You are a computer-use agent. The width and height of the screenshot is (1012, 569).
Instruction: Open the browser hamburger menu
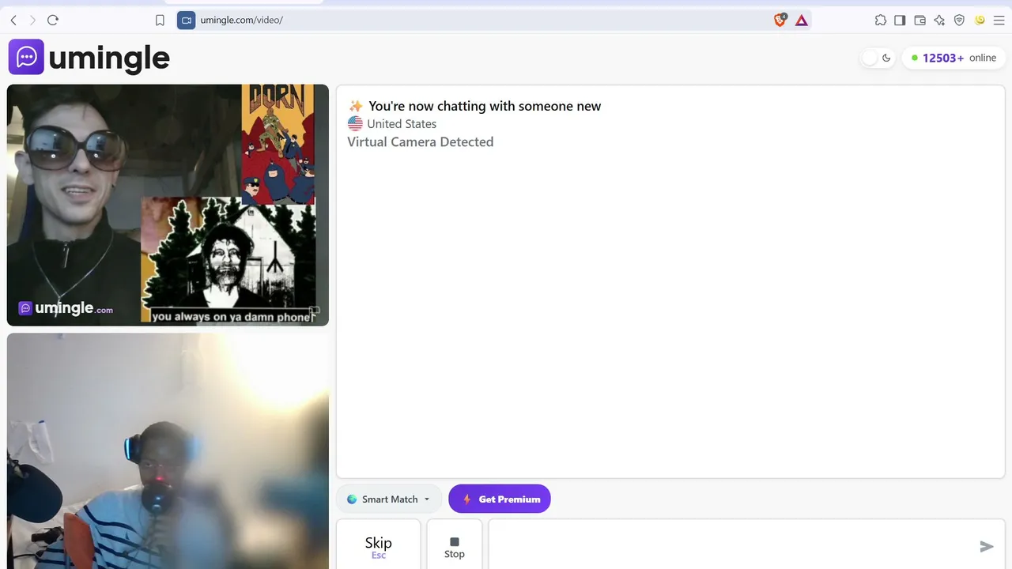999,21
